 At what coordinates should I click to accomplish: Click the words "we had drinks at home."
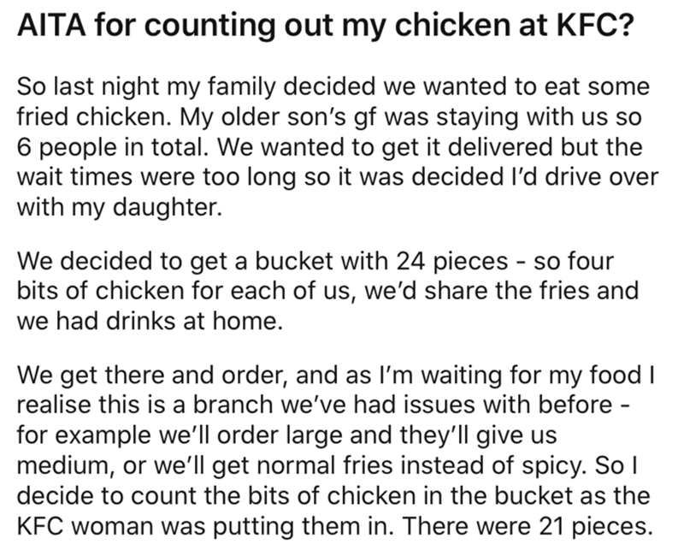tap(147, 322)
